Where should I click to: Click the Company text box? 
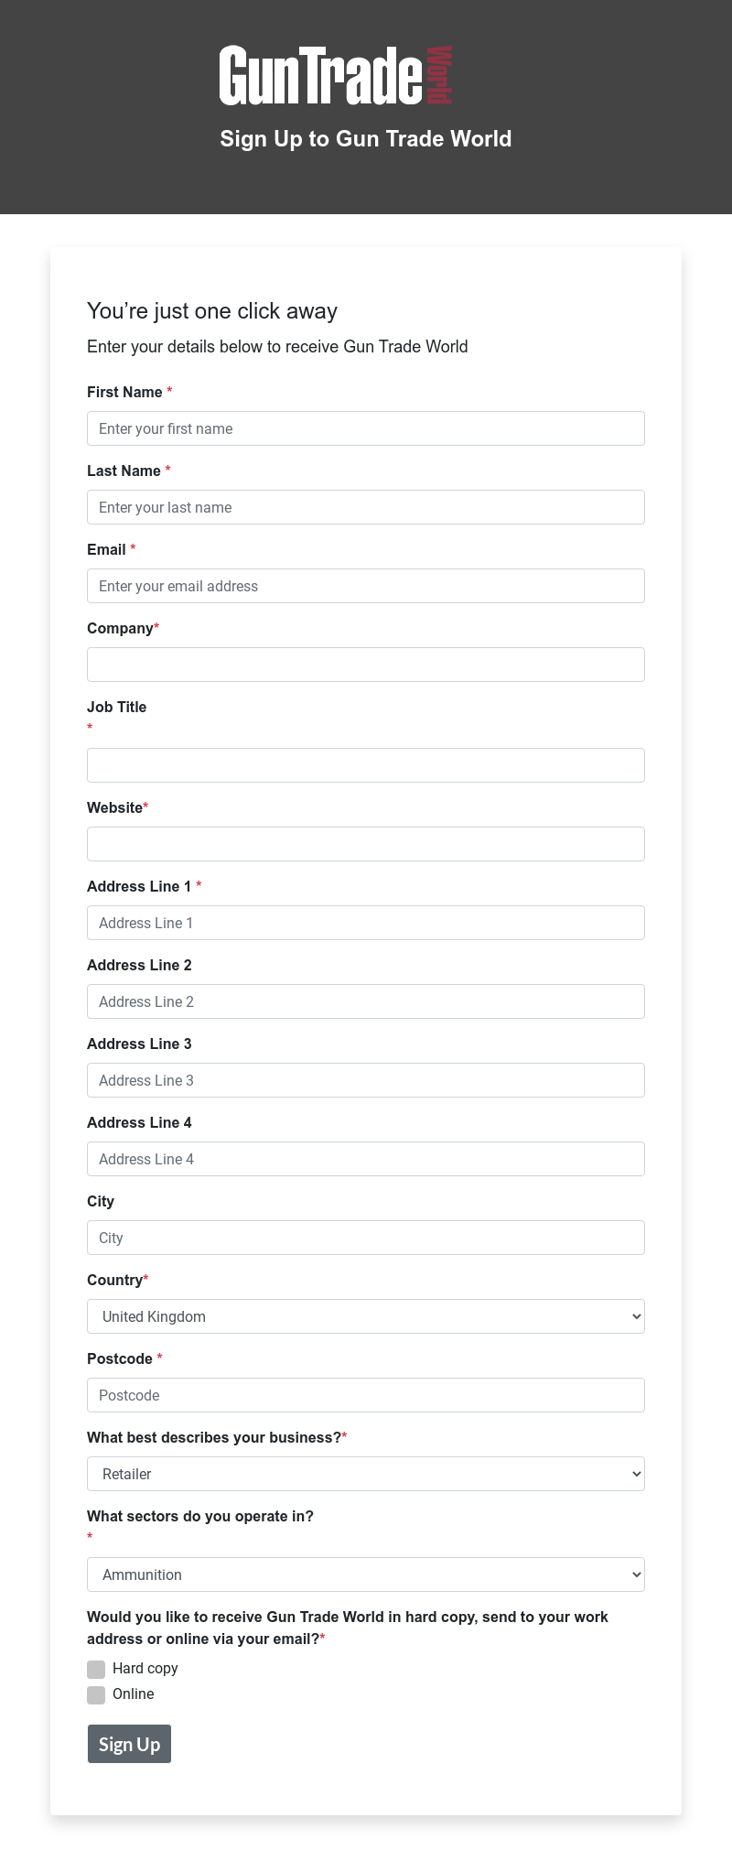click(366, 665)
